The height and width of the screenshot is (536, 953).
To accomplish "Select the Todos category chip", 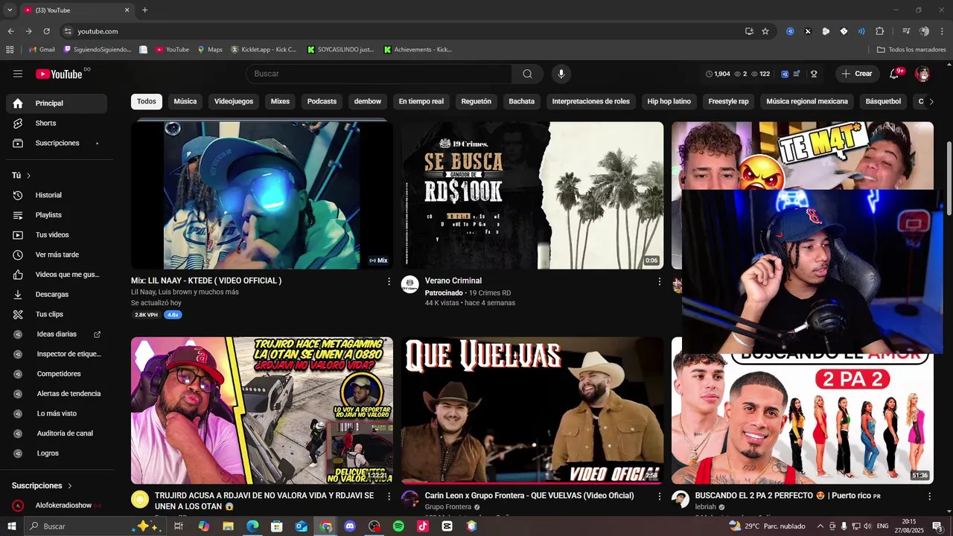I will click(147, 101).
